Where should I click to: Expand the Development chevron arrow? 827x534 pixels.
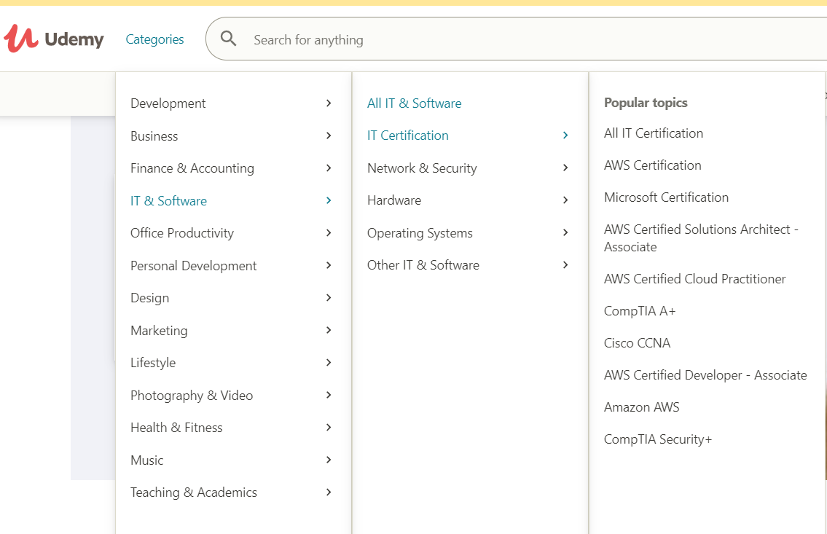(329, 103)
